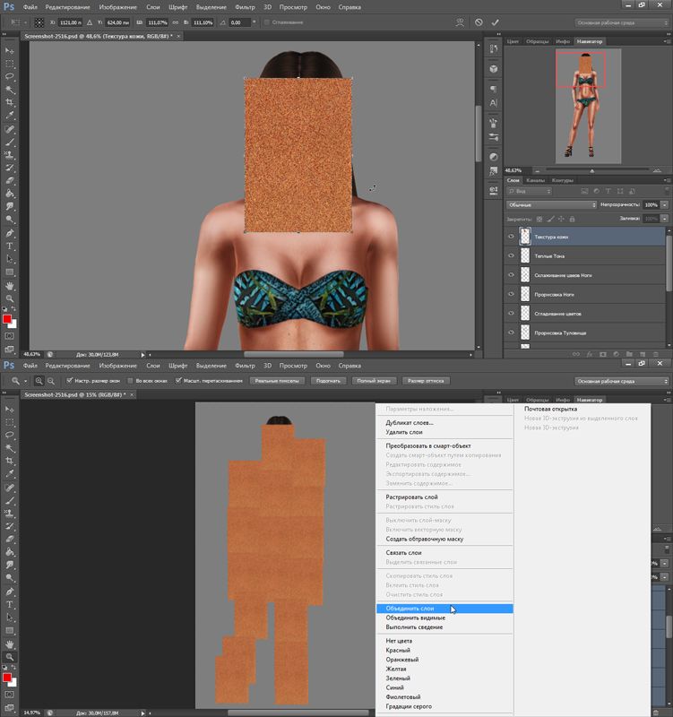Screen dimensions: 673x717
Task: Hide the Теплые Тона layer
Action: pos(511,255)
